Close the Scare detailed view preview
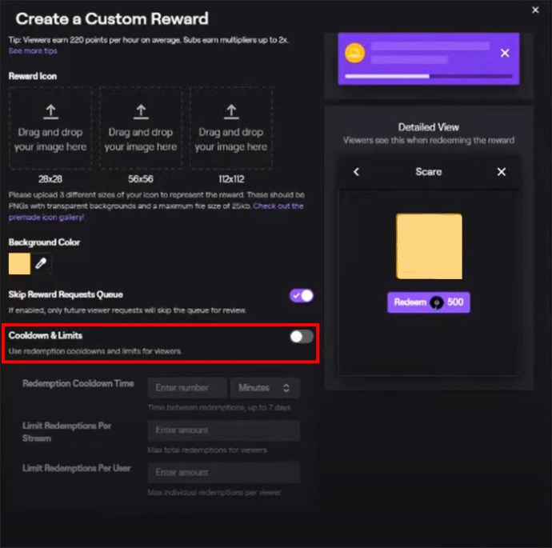The width and height of the screenshot is (552, 548). [x=502, y=172]
